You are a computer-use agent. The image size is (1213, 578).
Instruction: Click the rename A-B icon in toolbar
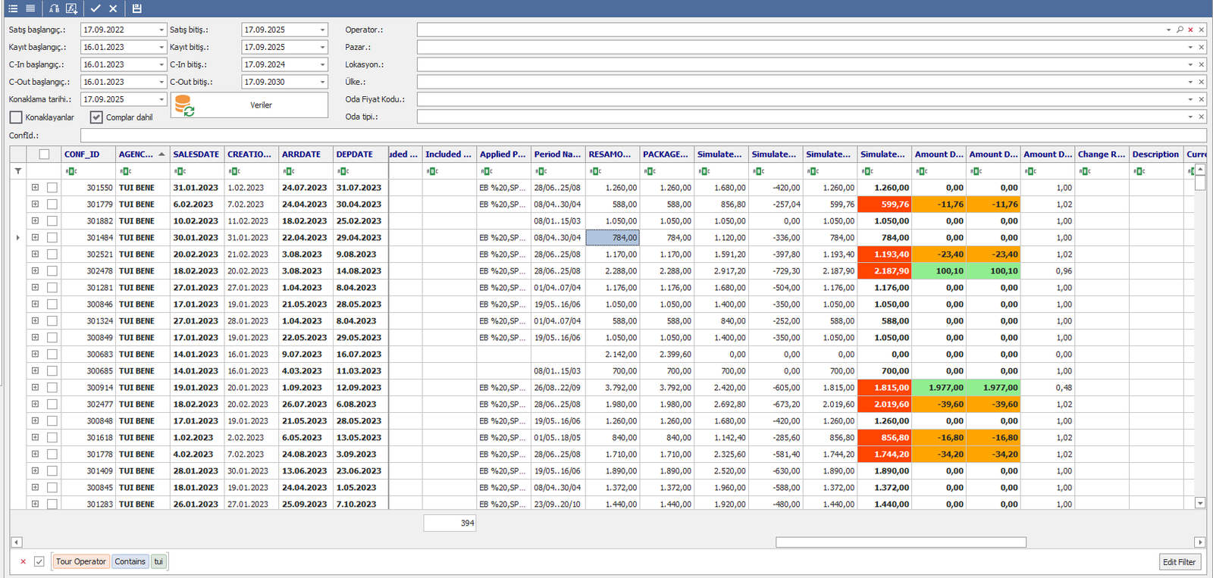(x=54, y=8)
